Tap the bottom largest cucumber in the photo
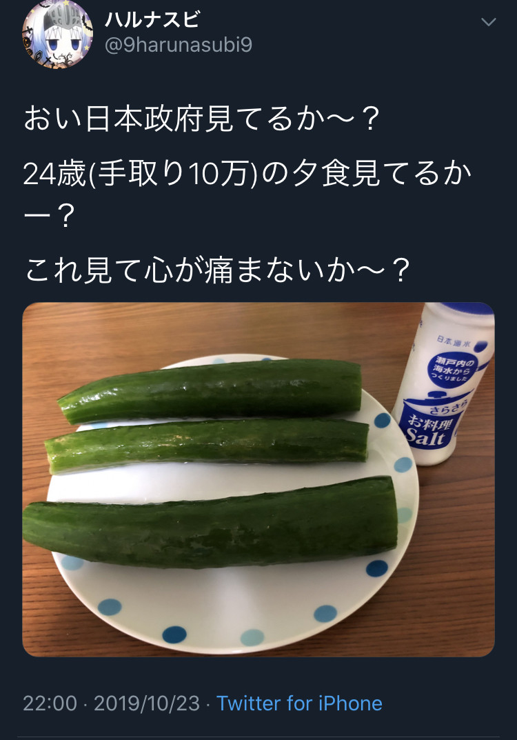 click(210, 523)
